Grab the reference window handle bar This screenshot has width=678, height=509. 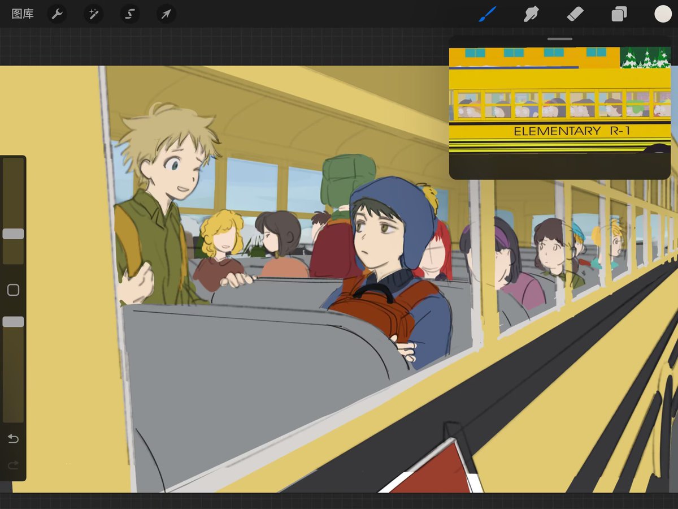click(x=560, y=39)
